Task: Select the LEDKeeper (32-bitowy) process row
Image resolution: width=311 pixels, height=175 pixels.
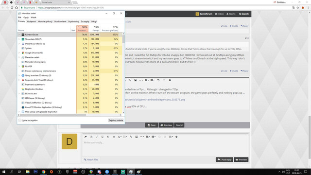Action: 69,98
